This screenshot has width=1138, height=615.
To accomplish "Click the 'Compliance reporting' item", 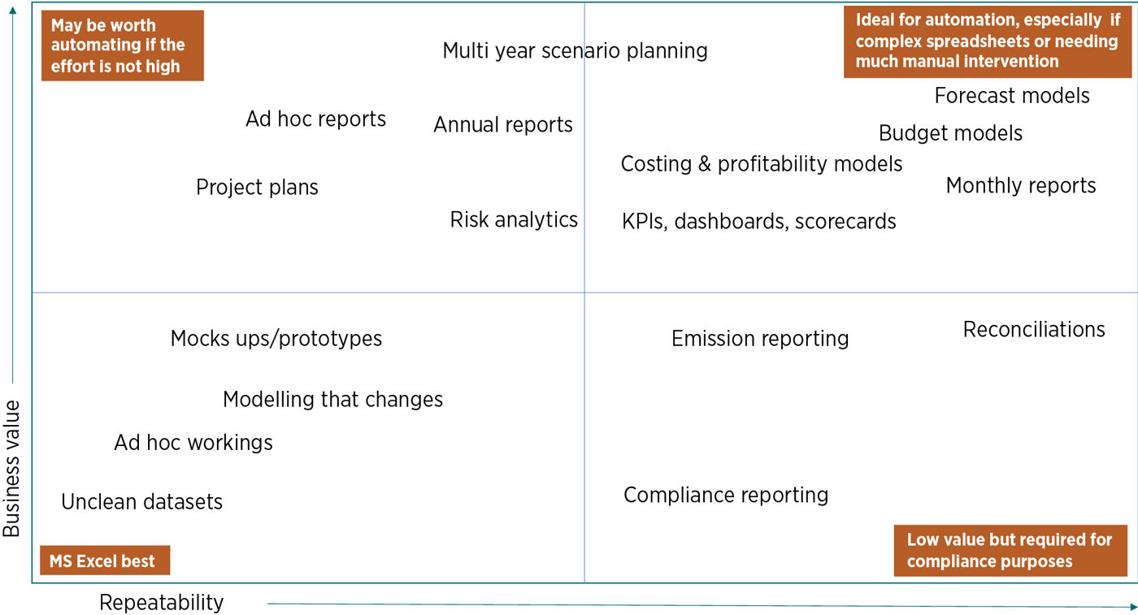I will click(x=725, y=495).
